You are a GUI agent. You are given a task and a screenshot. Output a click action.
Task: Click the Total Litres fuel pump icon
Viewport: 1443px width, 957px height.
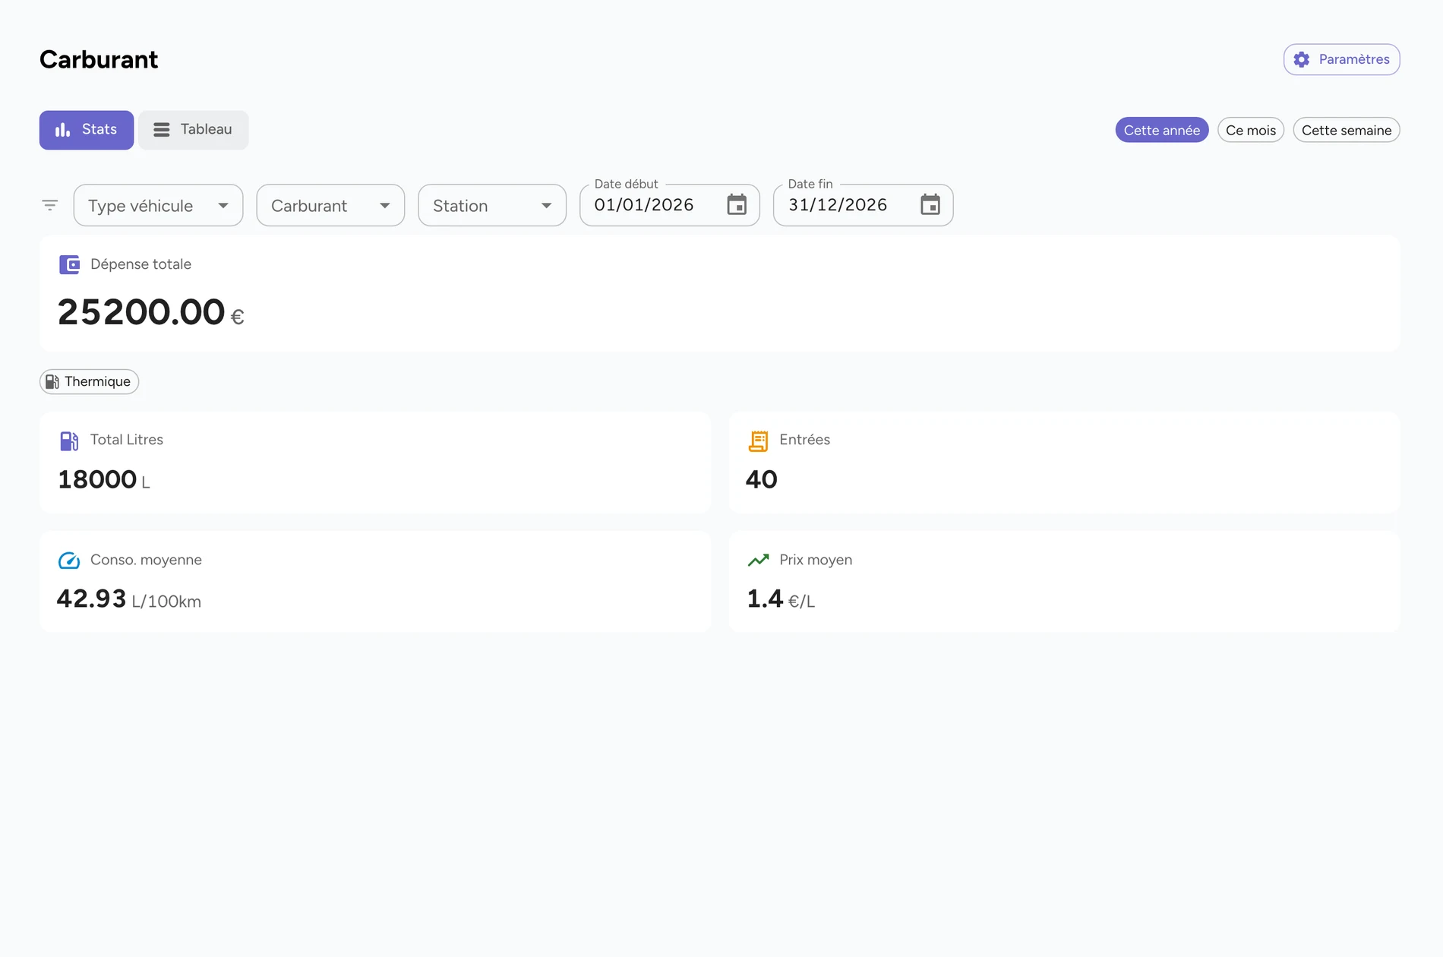(69, 441)
